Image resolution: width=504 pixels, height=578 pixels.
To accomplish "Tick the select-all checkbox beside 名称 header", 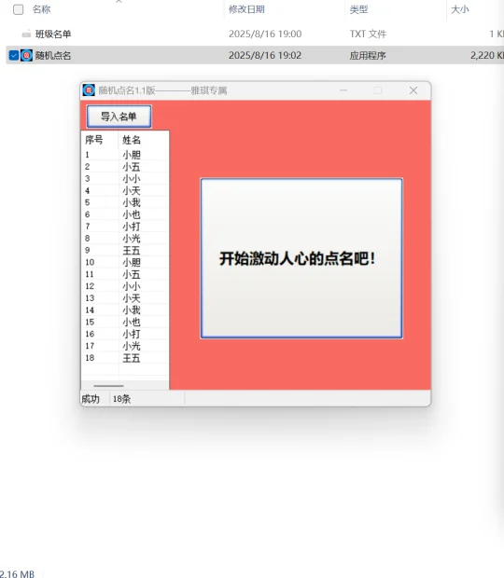I will tap(18, 9).
